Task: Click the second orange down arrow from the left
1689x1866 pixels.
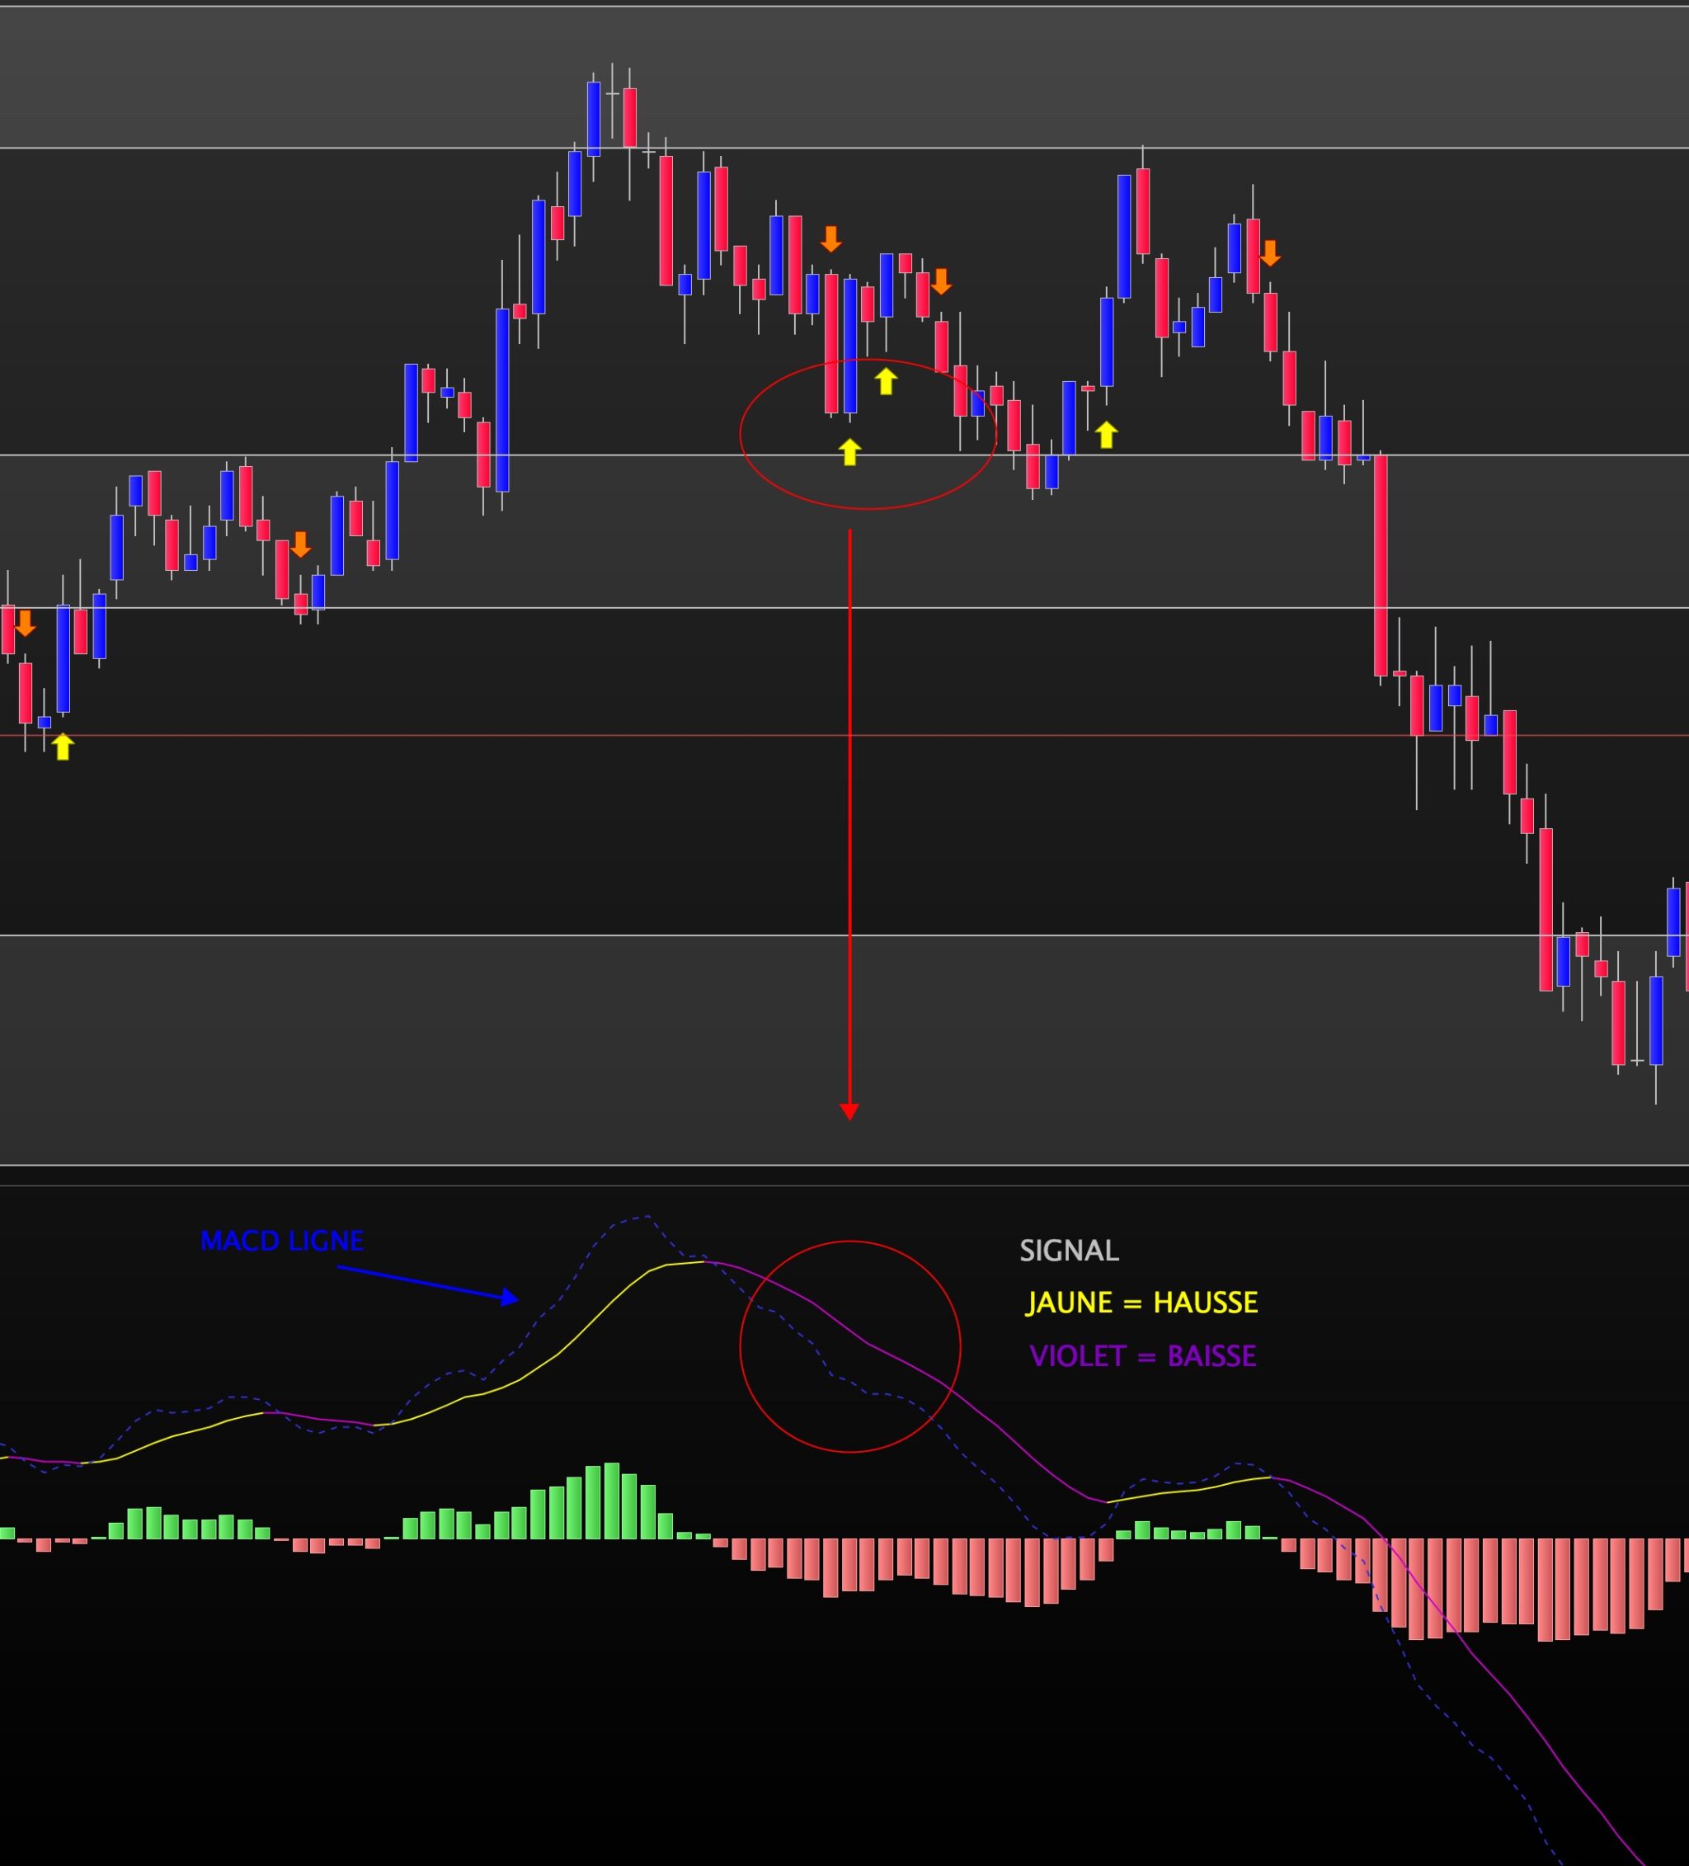Action: (301, 544)
